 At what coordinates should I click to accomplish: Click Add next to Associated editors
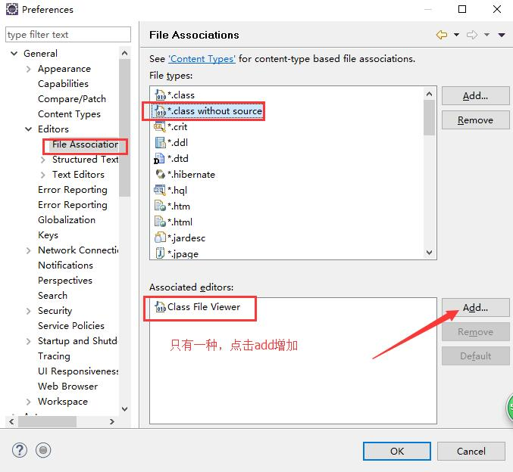pos(475,308)
